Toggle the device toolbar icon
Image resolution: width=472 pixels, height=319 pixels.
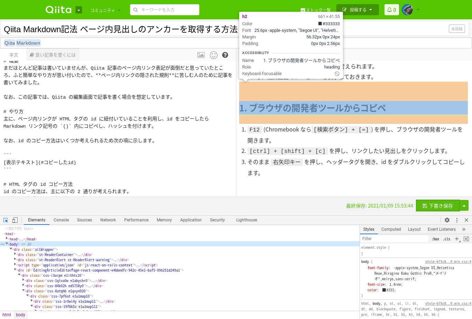tap(15, 220)
